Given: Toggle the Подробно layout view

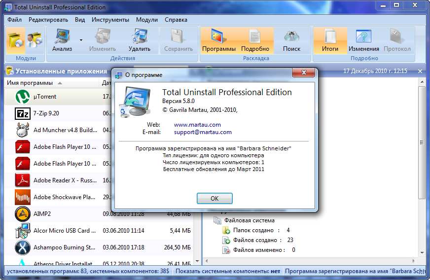Looking at the screenshot, I should [255, 40].
